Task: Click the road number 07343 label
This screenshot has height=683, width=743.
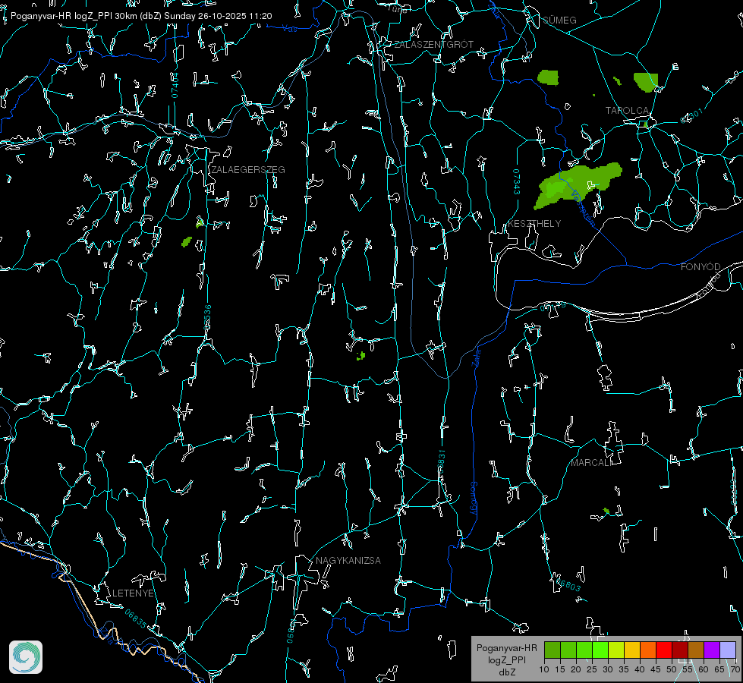Action: point(516,182)
